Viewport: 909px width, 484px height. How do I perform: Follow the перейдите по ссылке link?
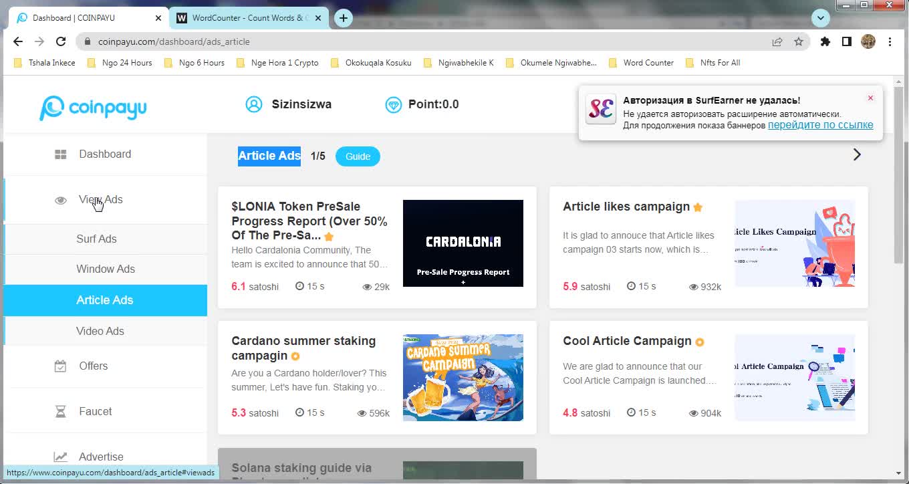pos(820,125)
